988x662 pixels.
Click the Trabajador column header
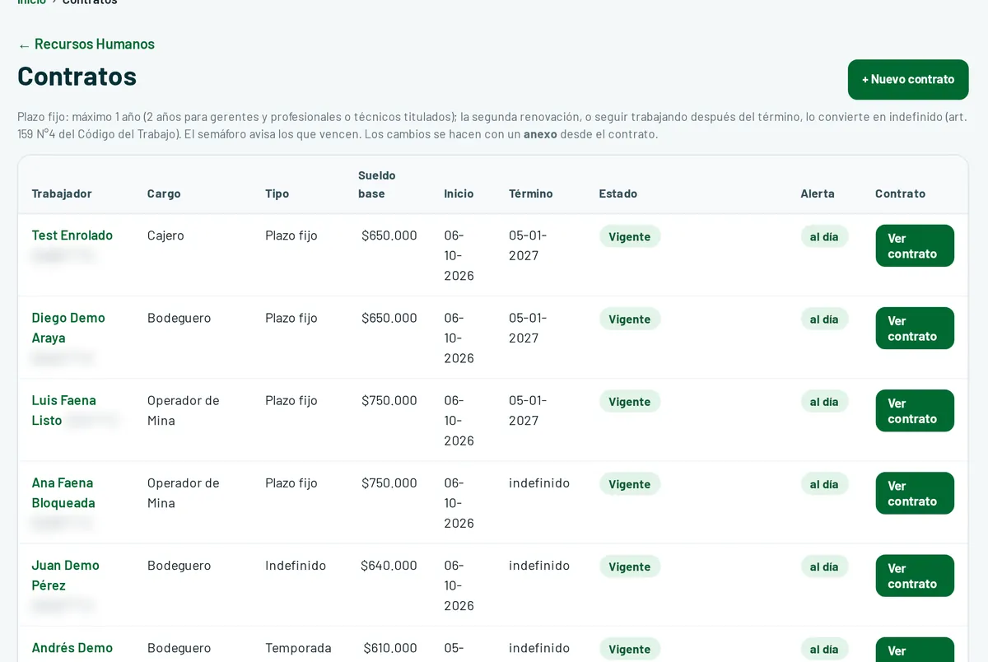62,193
